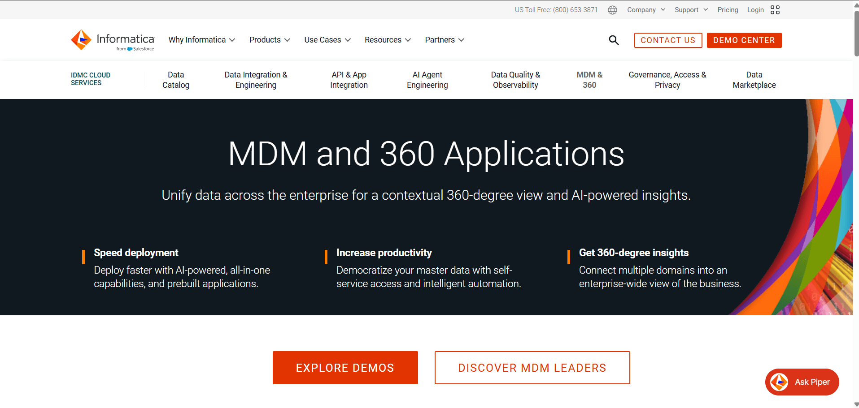Click the EXPLORE DEMOS button
859x408 pixels.
(x=345, y=368)
